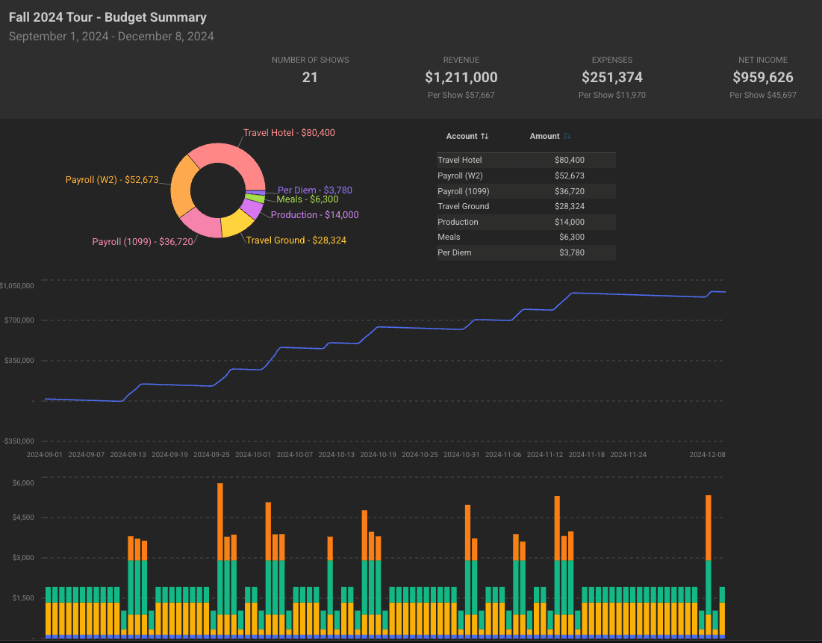Click the orange Payroll (W2) donut slice
Screen dimensions: 822x643
pyautogui.click(x=181, y=186)
